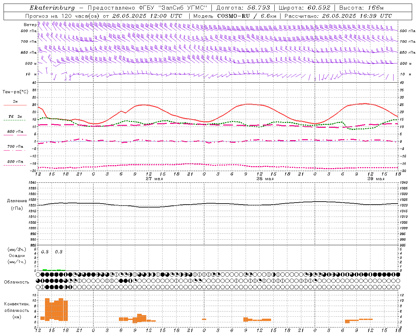Viewport: 417px width, 333px height.
Task: Click the 'Конвективн.' convective label
Action: point(17,304)
